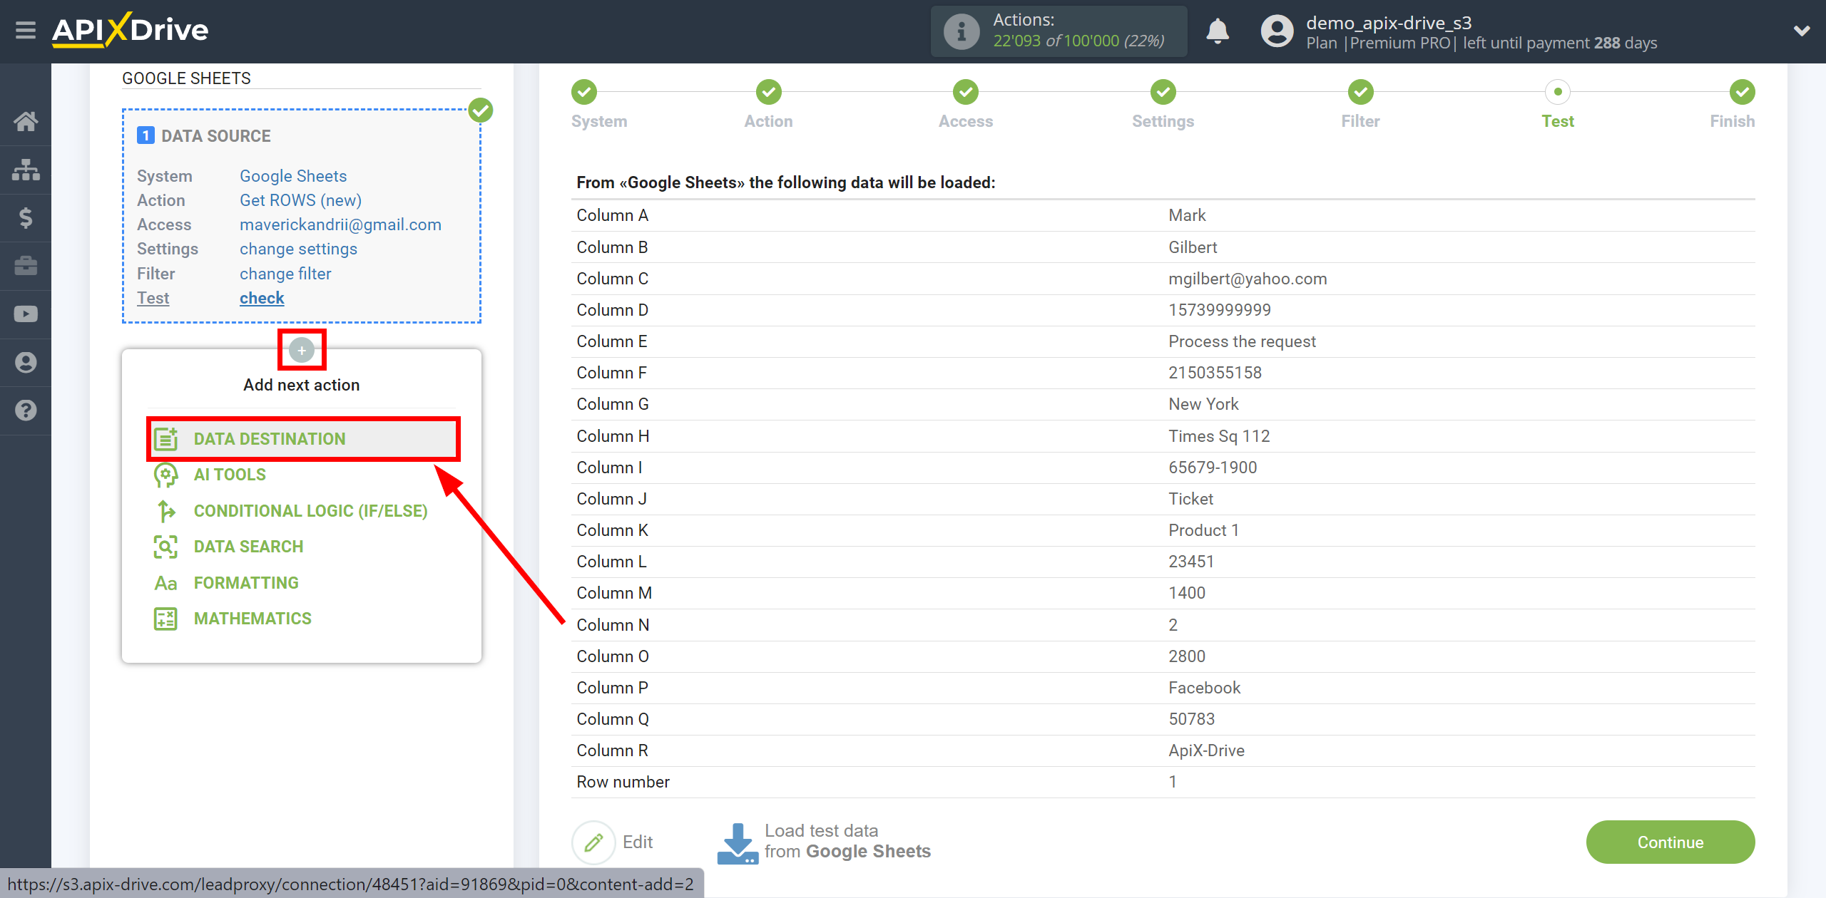This screenshot has width=1826, height=898.
Task: Select AI TOOLS option
Action: tap(230, 475)
